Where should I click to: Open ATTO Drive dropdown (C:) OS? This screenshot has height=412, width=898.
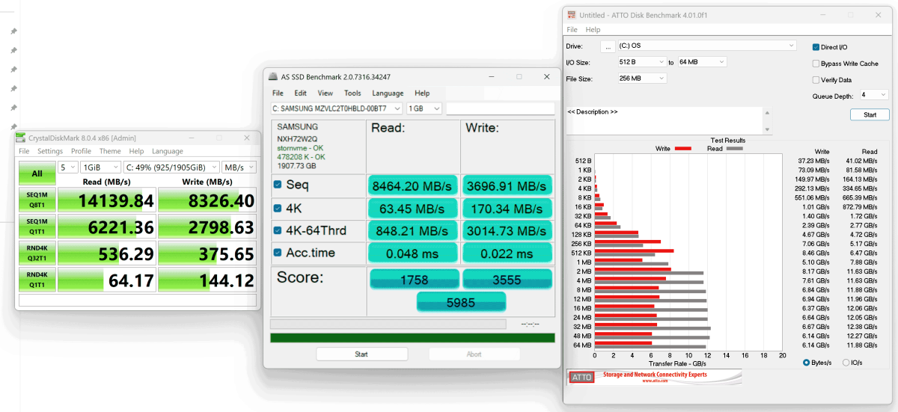(x=707, y=46)
